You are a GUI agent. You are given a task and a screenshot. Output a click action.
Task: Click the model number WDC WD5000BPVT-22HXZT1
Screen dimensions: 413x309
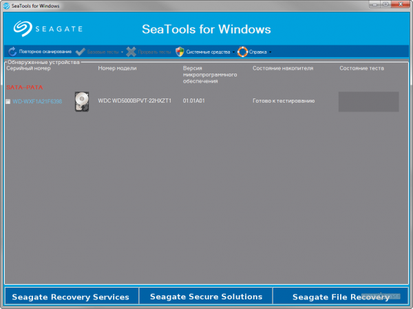coord(135,100)
